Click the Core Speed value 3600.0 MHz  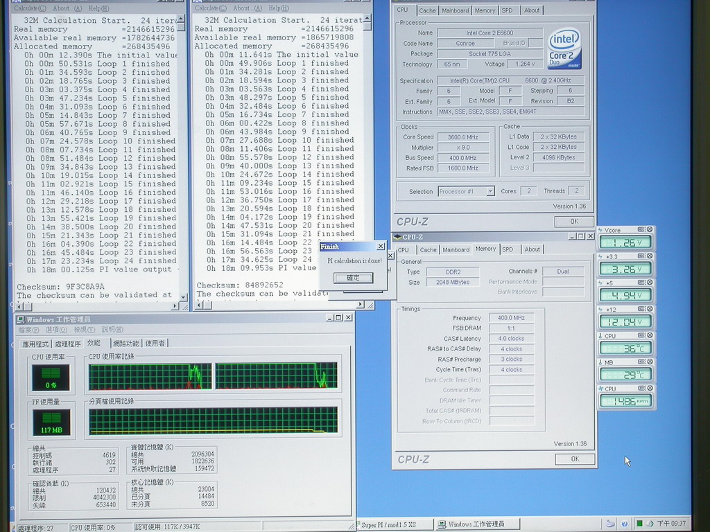(x=462, y=137)
